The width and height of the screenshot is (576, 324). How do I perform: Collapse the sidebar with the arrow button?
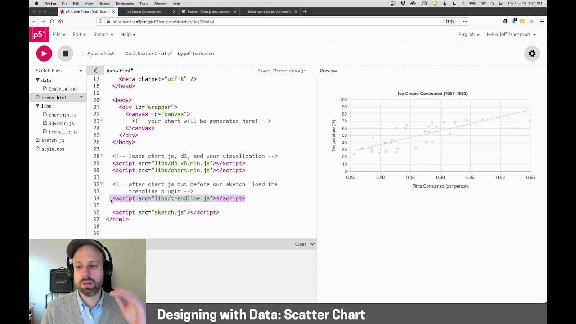(95, 71)
